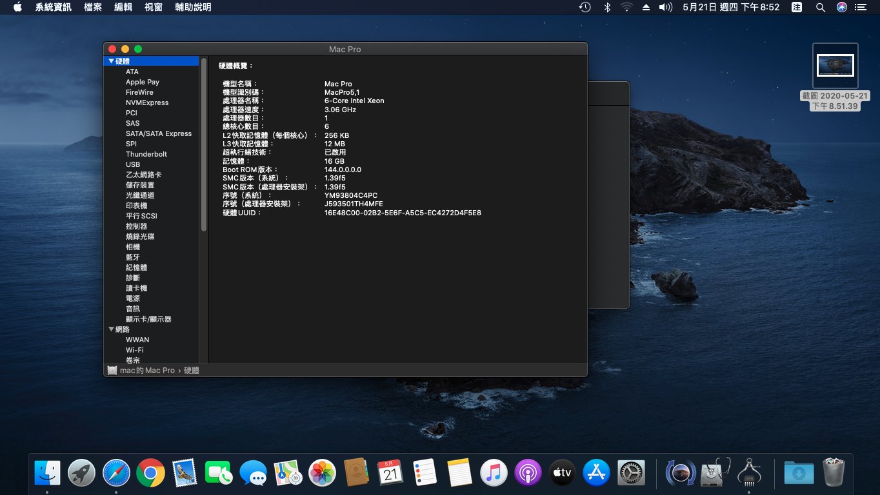This screenshot has width=880, height=495.
Task: Open Google Chrome from the Dock
Action: [150, 473]
